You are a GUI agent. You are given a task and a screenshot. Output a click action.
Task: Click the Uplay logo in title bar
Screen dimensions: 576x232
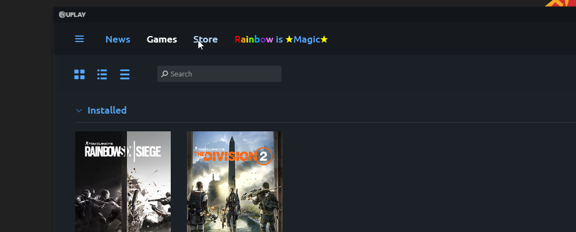coord(72,15)
